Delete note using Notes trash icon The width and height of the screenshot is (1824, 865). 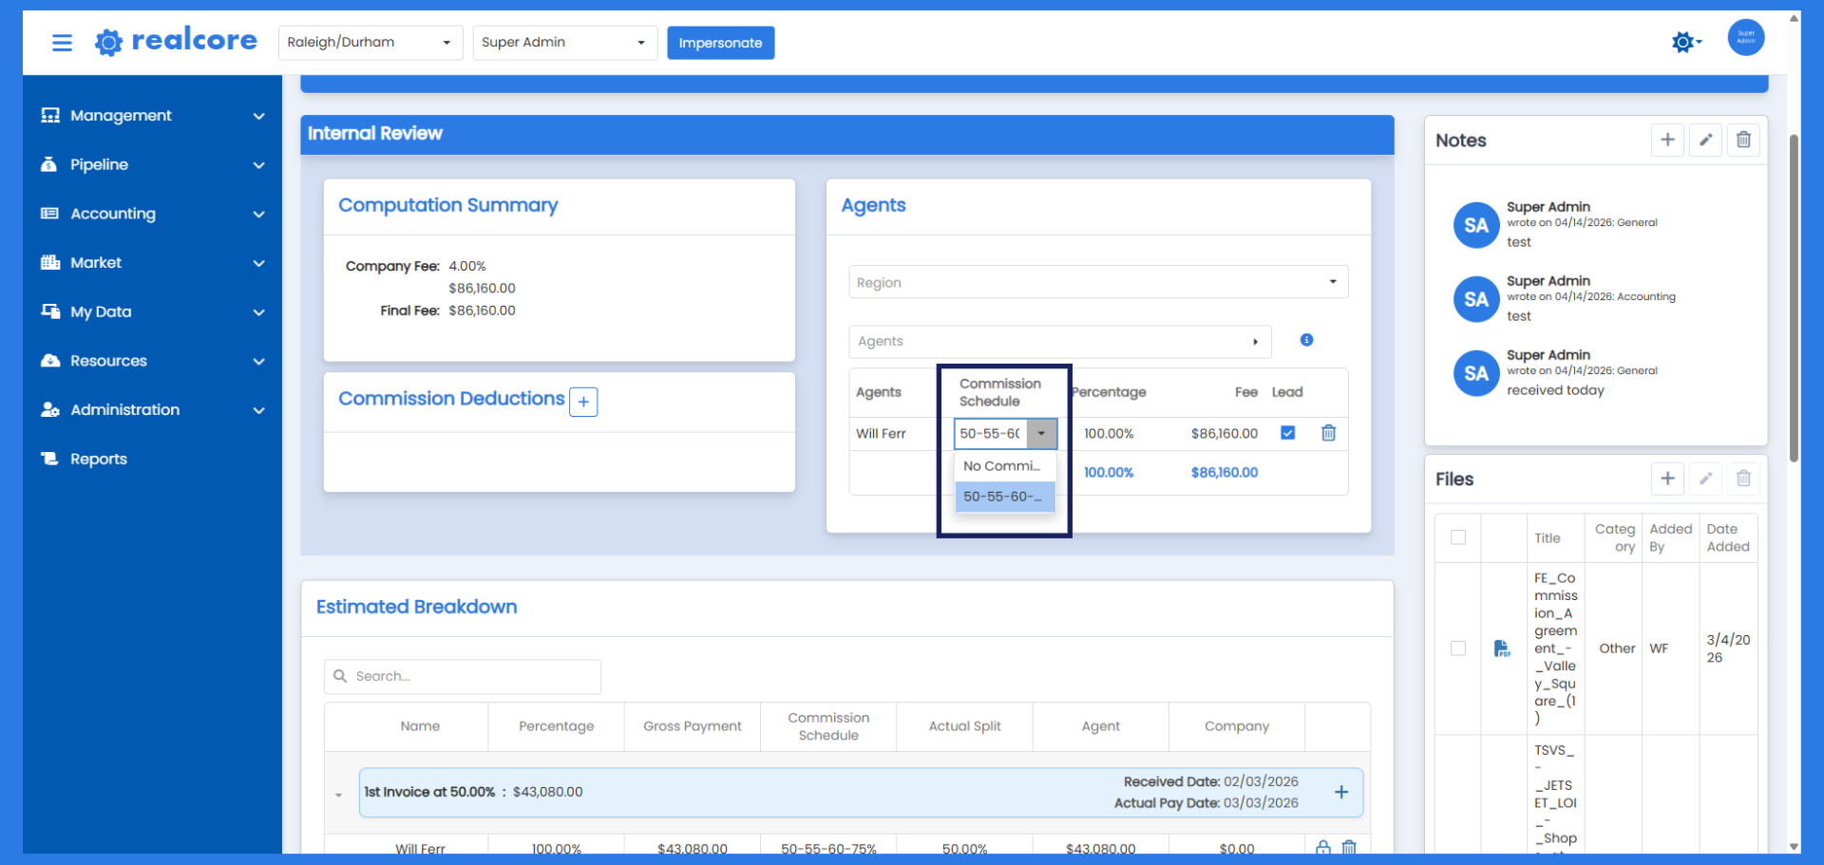1743,140
